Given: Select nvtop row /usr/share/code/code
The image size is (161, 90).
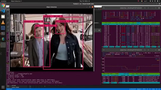Looking at the screenshot, I should pos(131,81).
